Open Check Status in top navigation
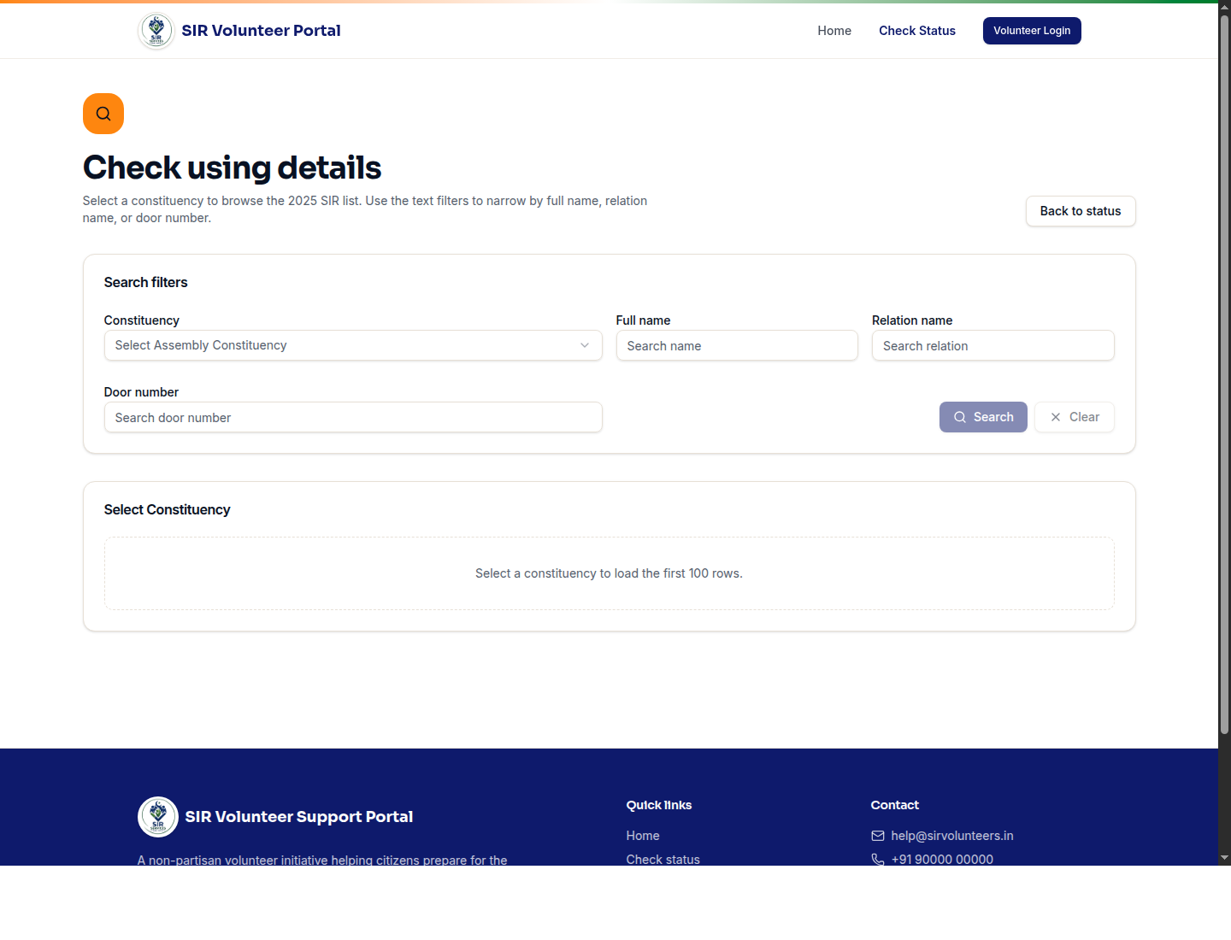This screenshot has width=1231, height=940. (917, 31)
